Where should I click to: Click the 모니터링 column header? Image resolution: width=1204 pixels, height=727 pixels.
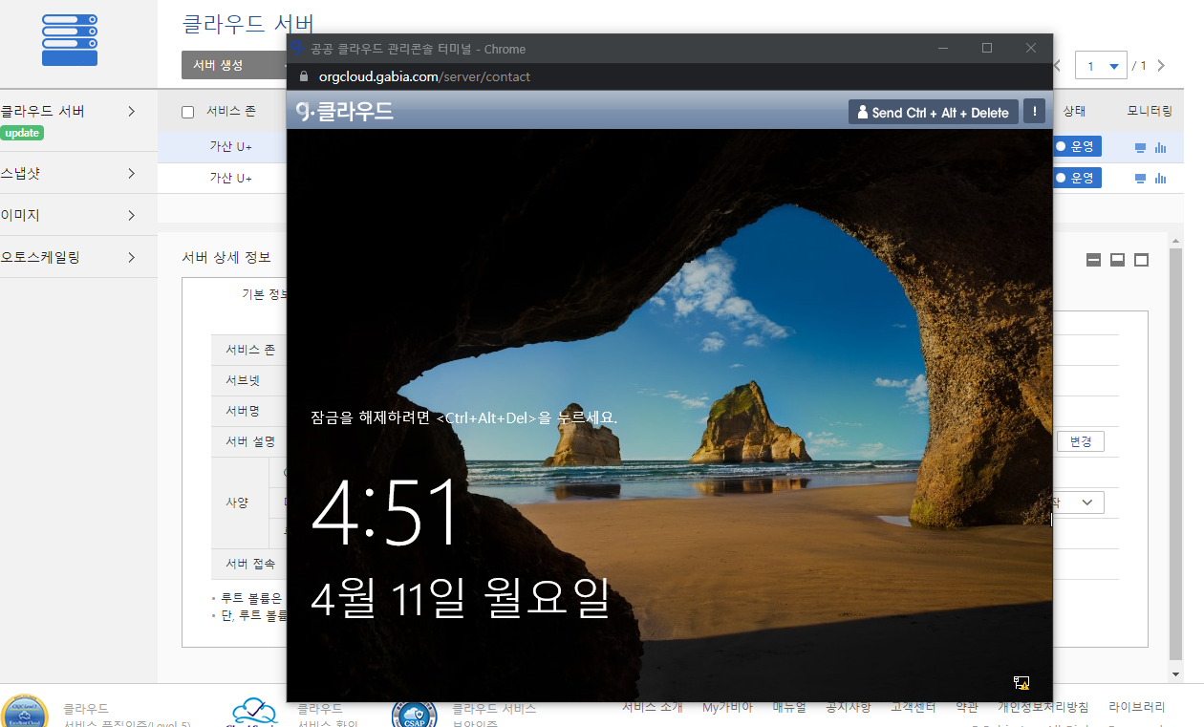tap(1149, 112)
